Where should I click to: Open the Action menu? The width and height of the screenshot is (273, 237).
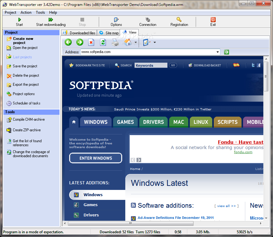26,12
